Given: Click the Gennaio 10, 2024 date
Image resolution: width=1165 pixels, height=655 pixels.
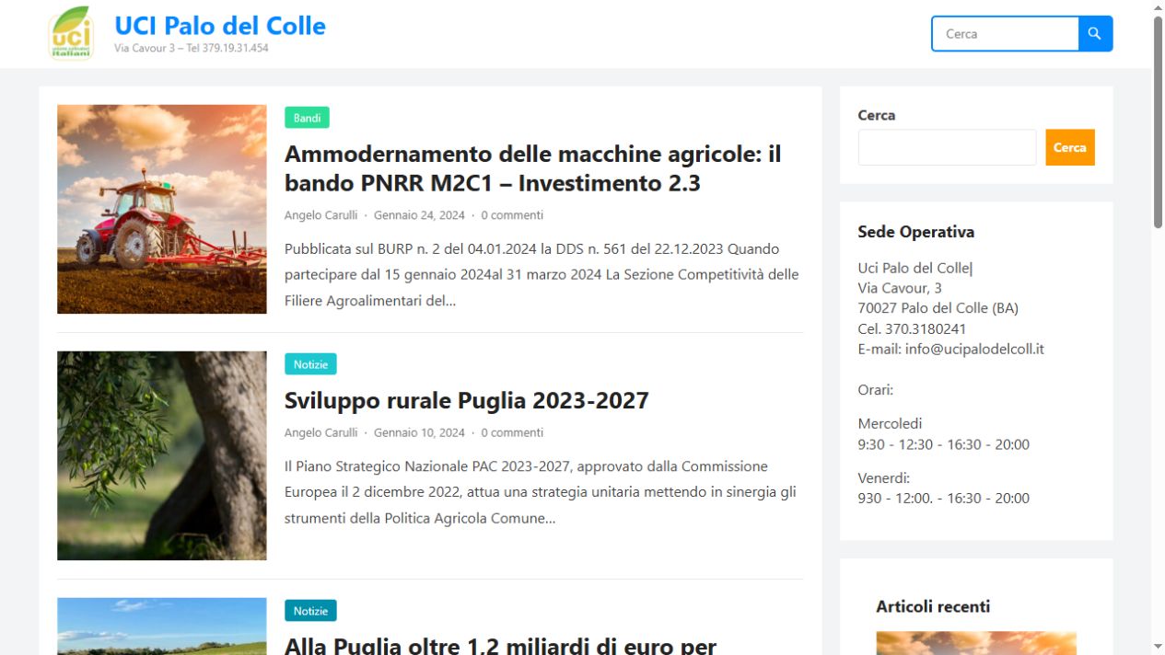Looking at the screenshot, I should click(x=419, y=432).
